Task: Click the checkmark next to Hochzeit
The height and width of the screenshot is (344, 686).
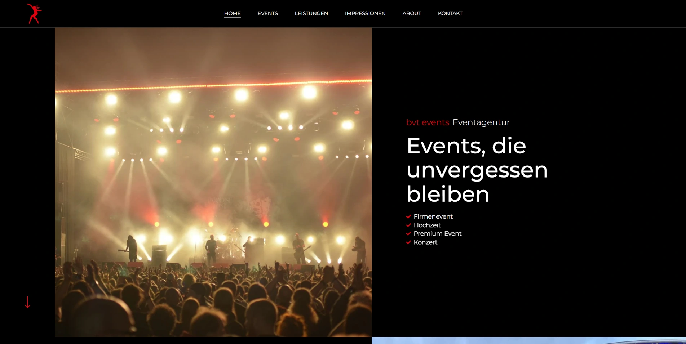Action: (408, 225)
